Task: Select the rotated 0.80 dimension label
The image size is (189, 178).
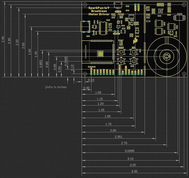Action: click(x=47, y=64)
